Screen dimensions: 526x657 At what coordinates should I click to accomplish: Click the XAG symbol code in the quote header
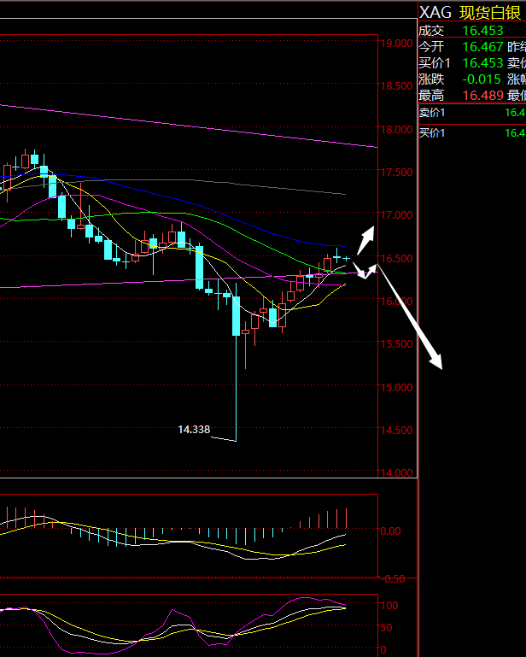coord(435,13)
